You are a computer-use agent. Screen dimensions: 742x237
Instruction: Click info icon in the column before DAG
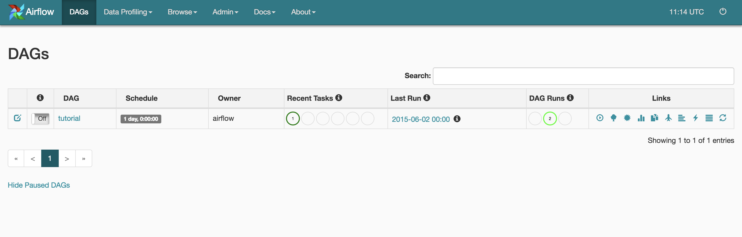coord(40,98)
